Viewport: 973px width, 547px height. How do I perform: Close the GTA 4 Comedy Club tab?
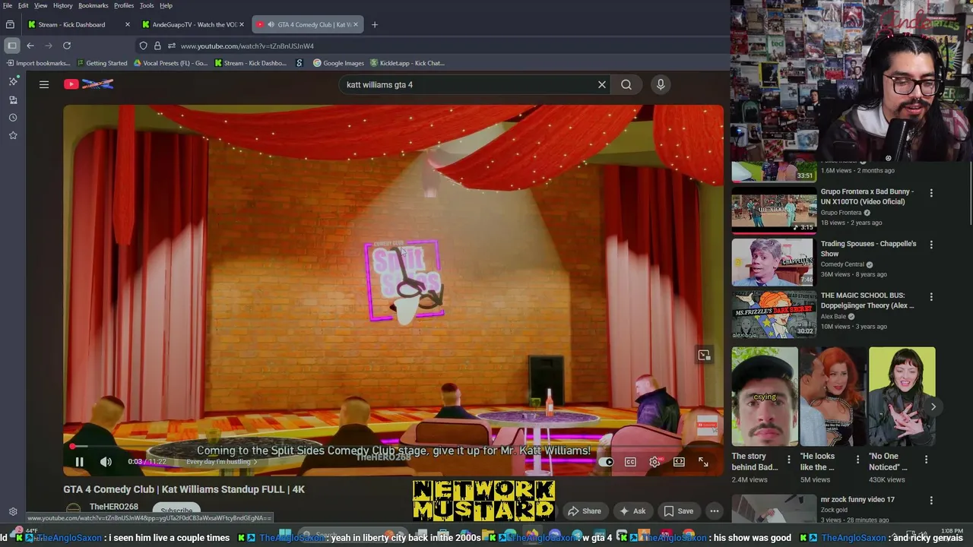[x=357, y=24]
